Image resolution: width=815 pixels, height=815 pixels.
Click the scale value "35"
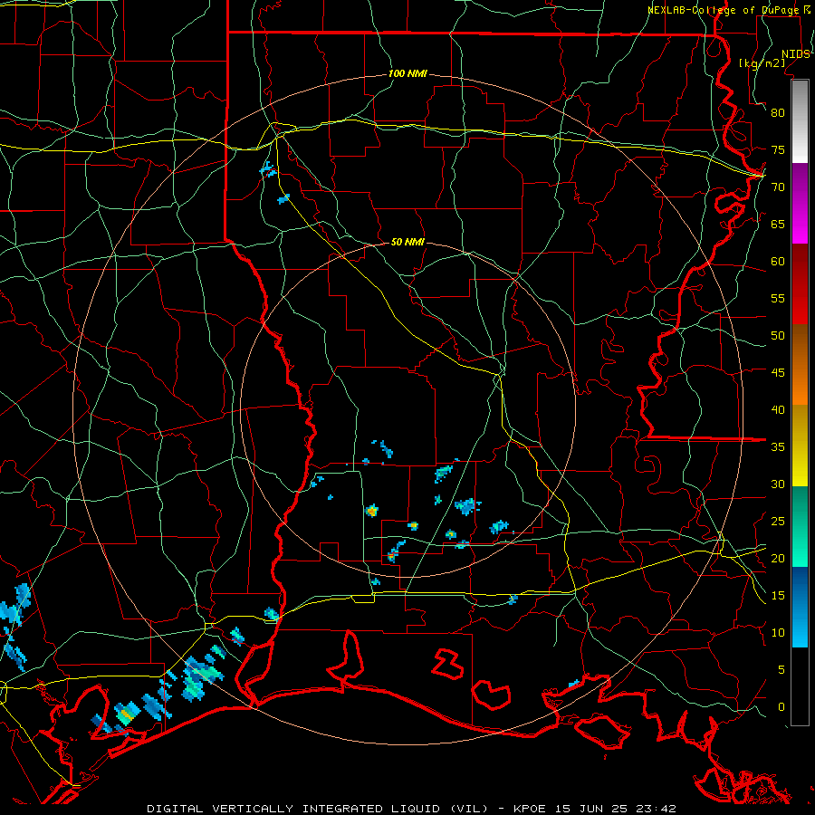778,447
